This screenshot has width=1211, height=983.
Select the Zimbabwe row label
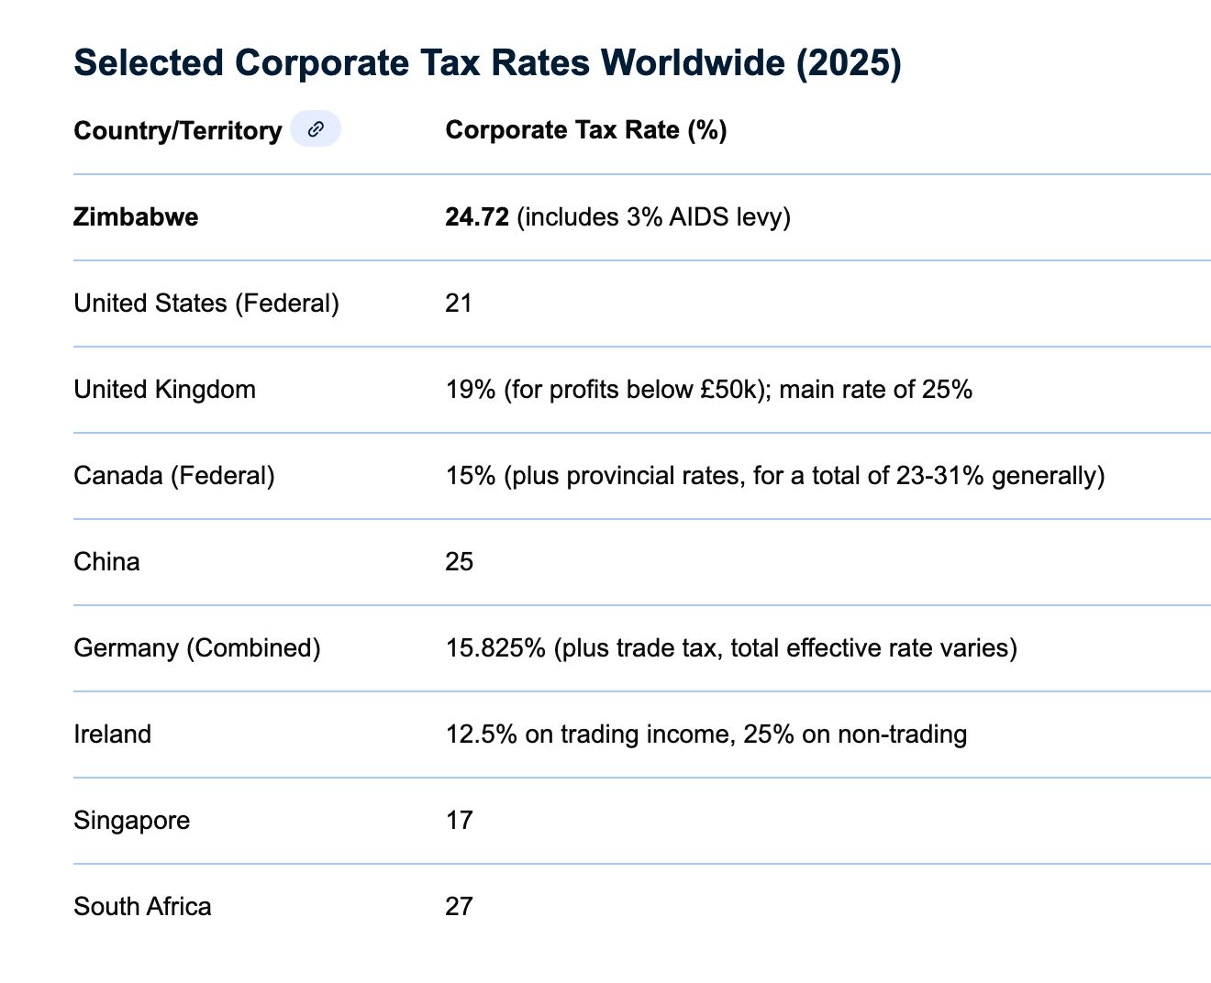click(136, 217)
